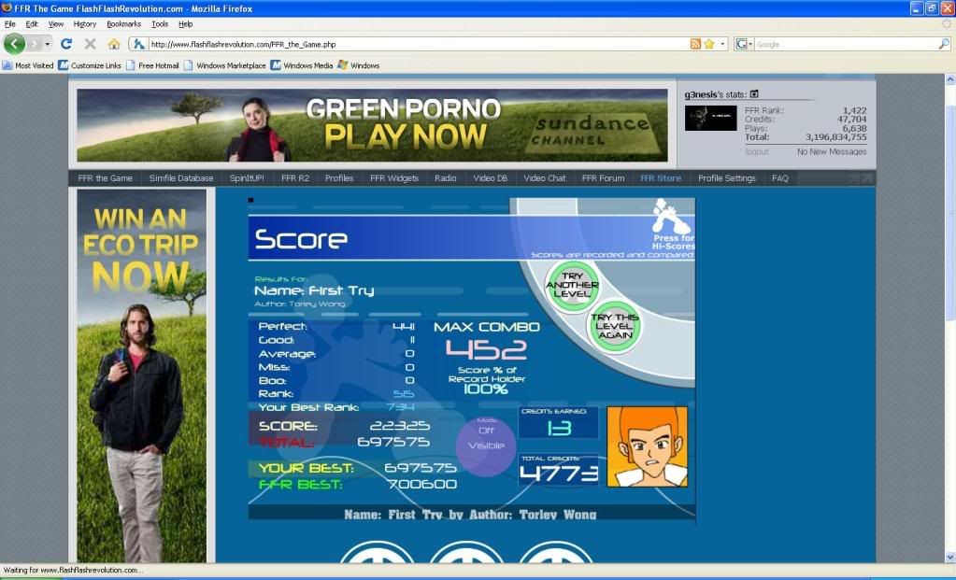The width and height of the screenshot is (956, 580).
Task: Open the back/forward history dropdown arrow
Action: 48,44
